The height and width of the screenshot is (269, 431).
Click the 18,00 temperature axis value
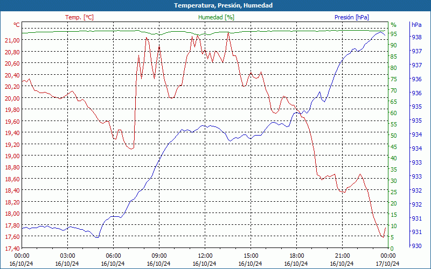12,214
